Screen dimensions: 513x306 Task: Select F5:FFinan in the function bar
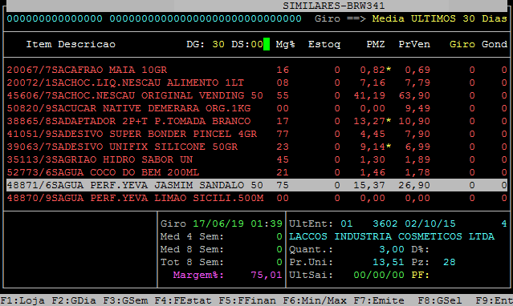(x=247, y=300)
